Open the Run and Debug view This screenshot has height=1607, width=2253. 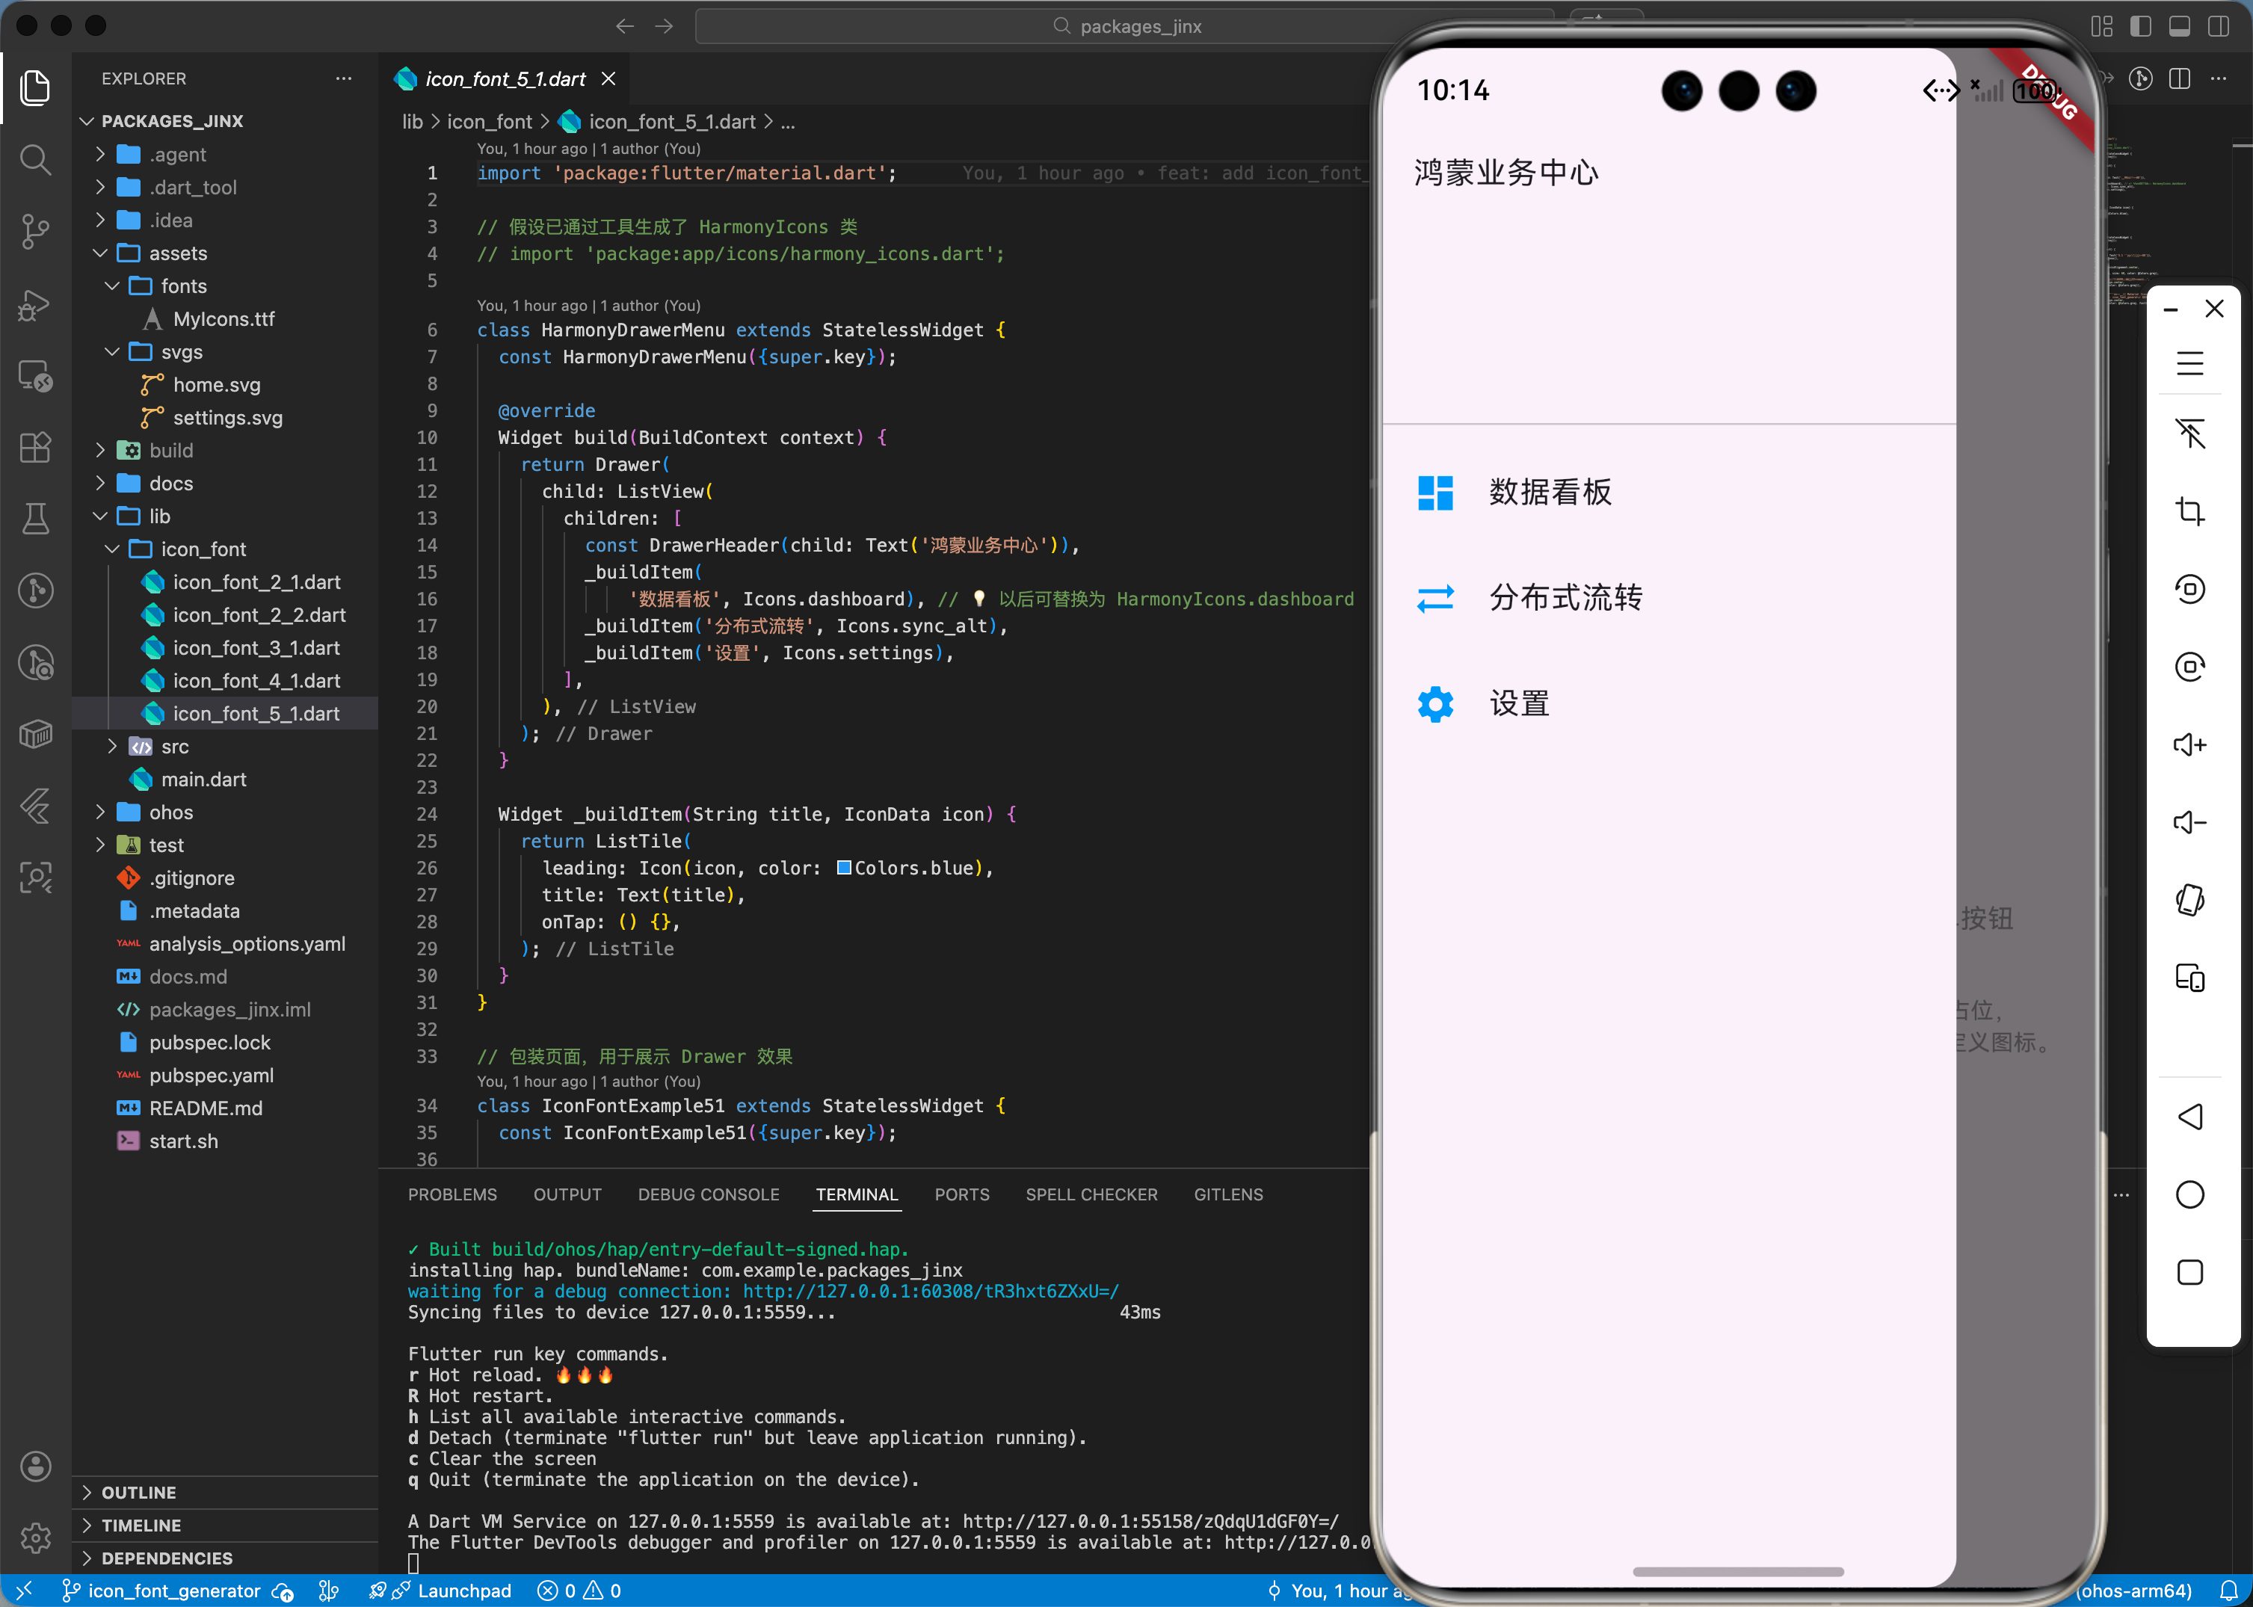(x=36, y=305)
